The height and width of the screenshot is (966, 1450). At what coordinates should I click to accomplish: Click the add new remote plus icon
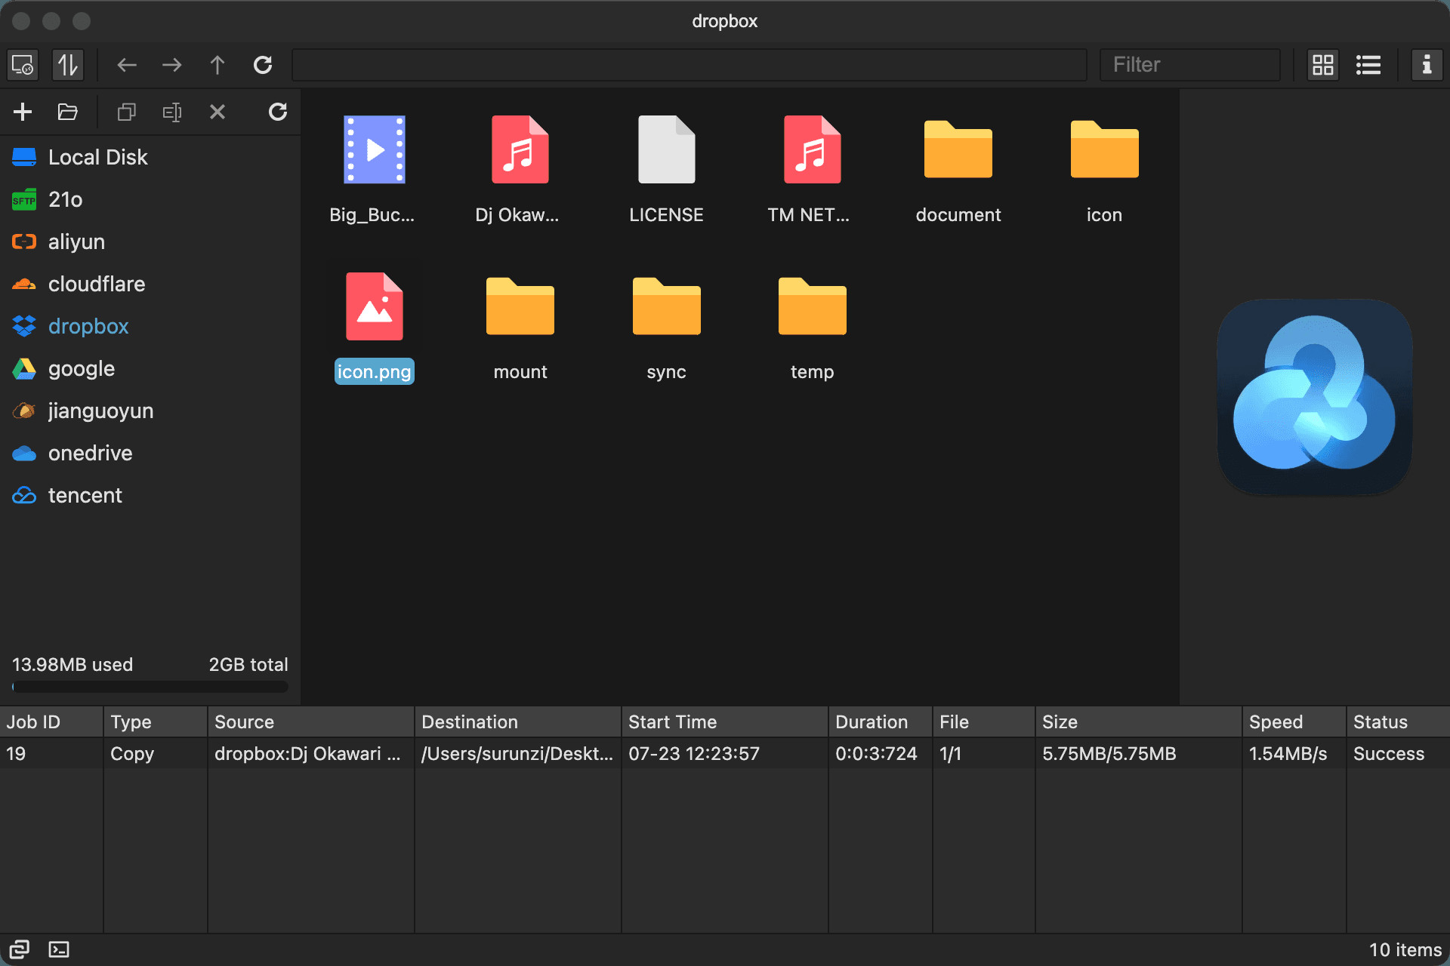click(x=23, y=112)
